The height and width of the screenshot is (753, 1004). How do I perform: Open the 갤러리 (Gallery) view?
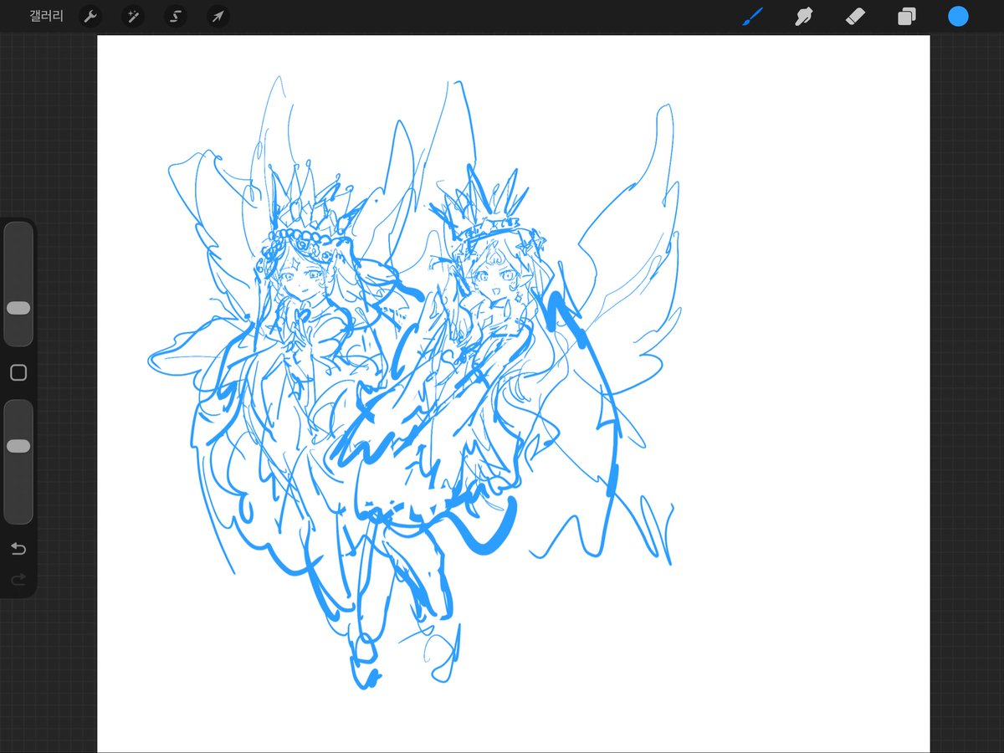pyautogui.click(x=46, y=16)
